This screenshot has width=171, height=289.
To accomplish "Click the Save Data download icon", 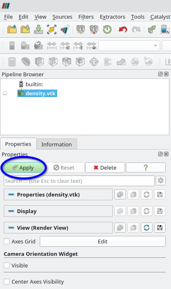I will (39, 29).
